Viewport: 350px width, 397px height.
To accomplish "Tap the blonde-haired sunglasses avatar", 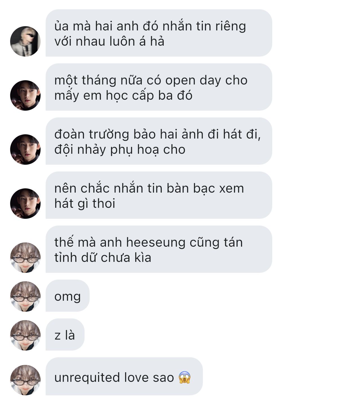I will pyautogui.click(x=25, y=41).
